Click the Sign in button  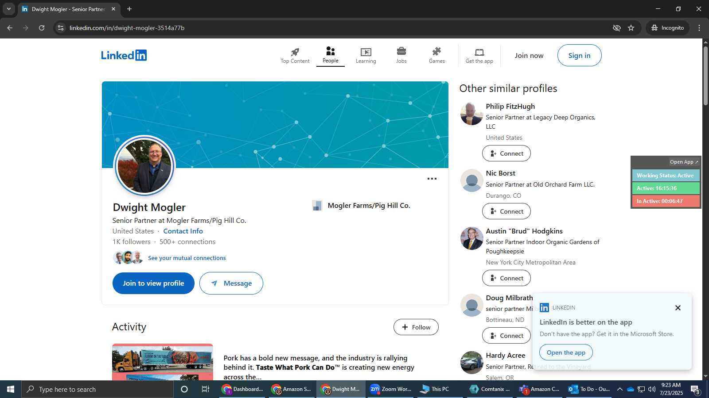point(579,55)
